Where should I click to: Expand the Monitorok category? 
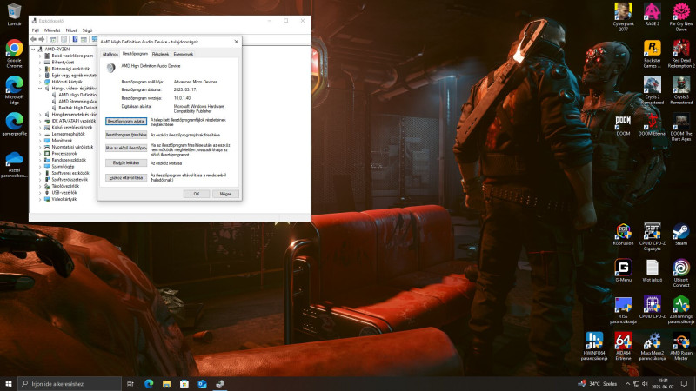pyautogui.click(x=40, y=141)
